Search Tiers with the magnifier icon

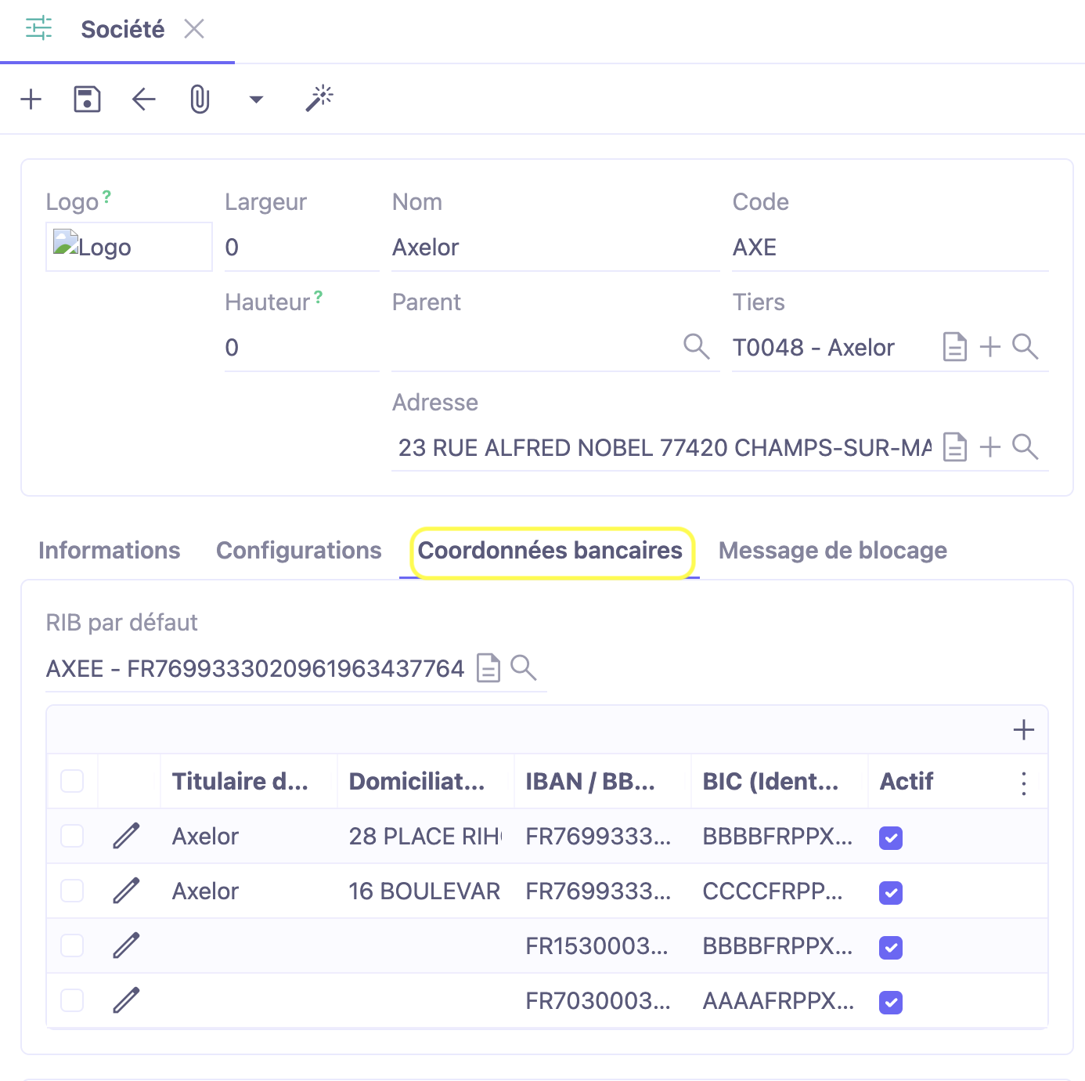click(x=1026, y=346)
